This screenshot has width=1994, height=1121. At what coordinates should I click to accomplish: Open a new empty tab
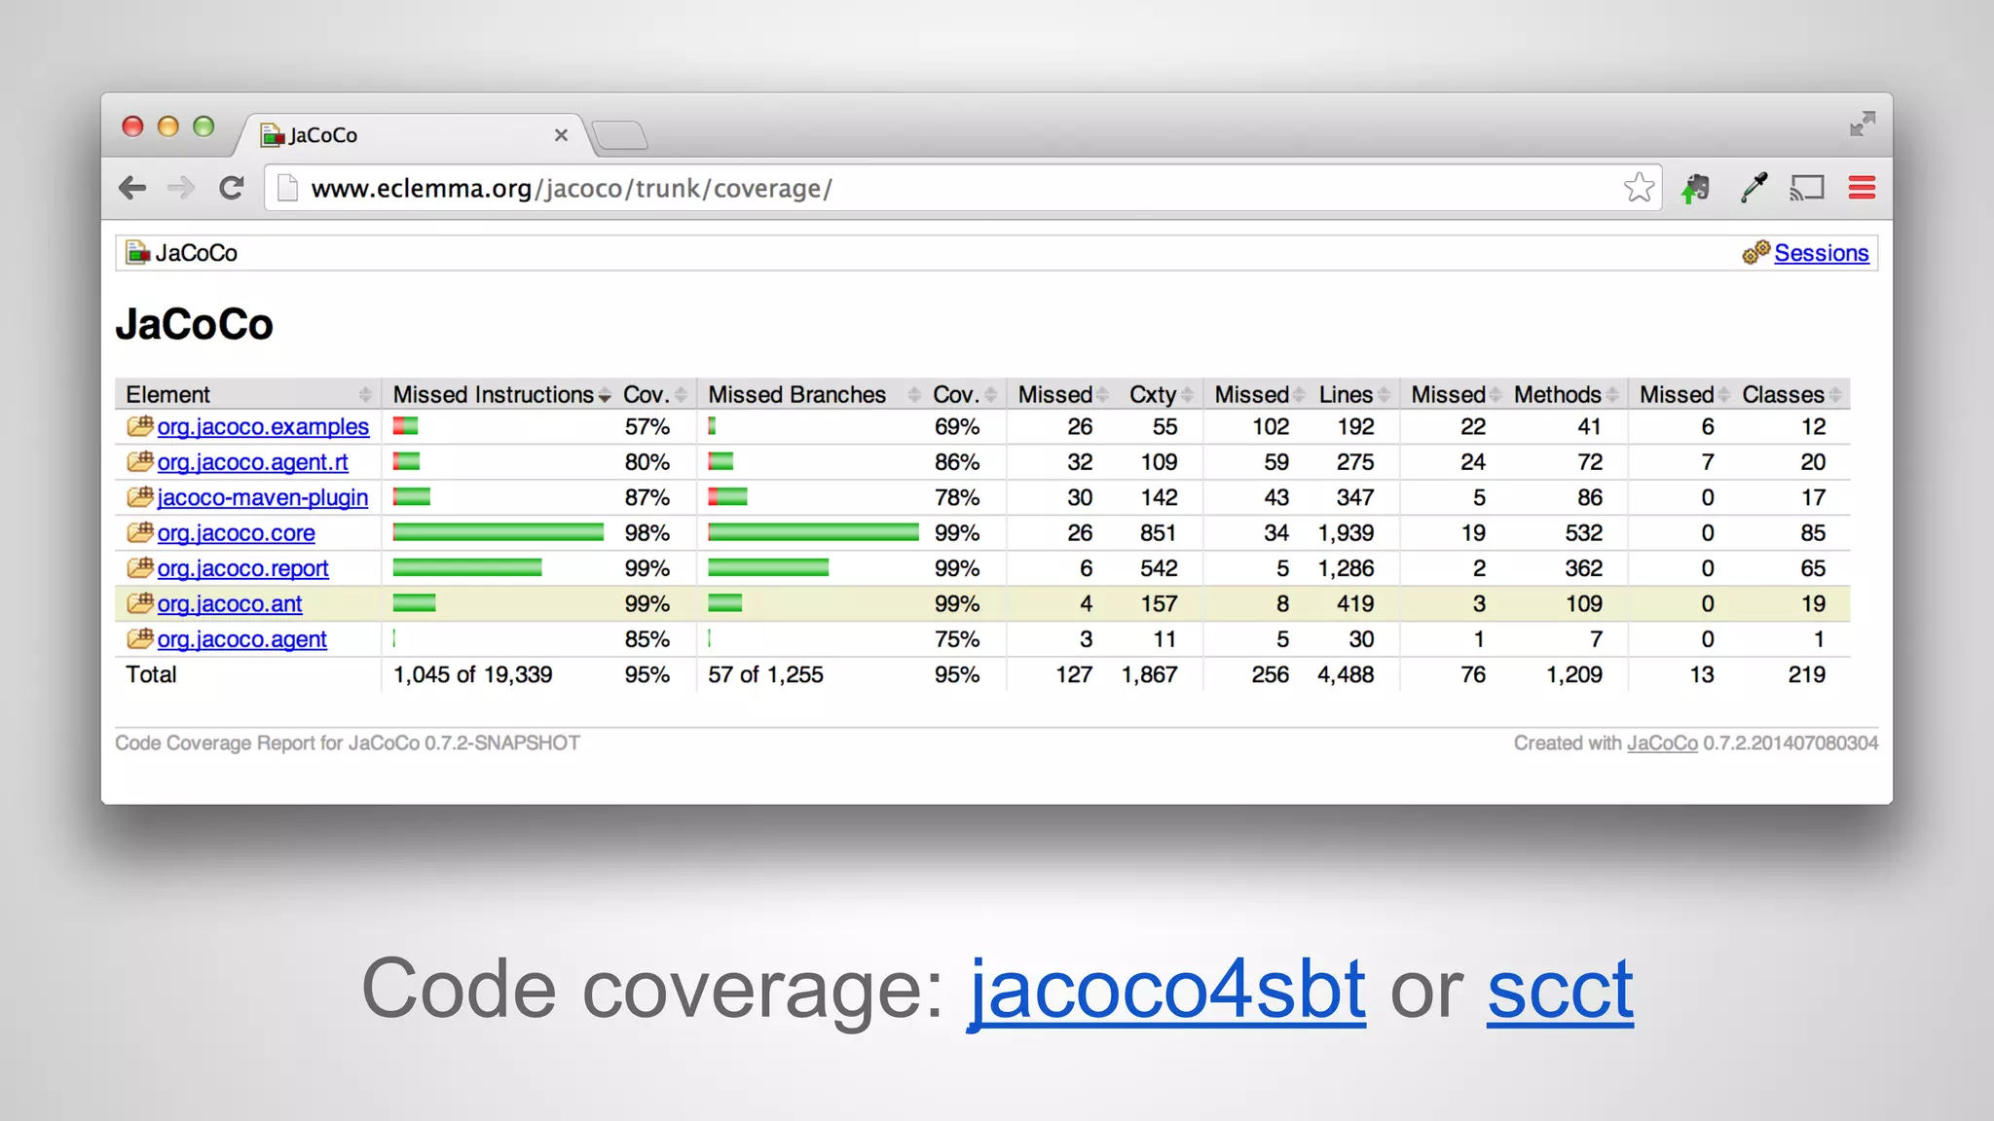point(620,135)
